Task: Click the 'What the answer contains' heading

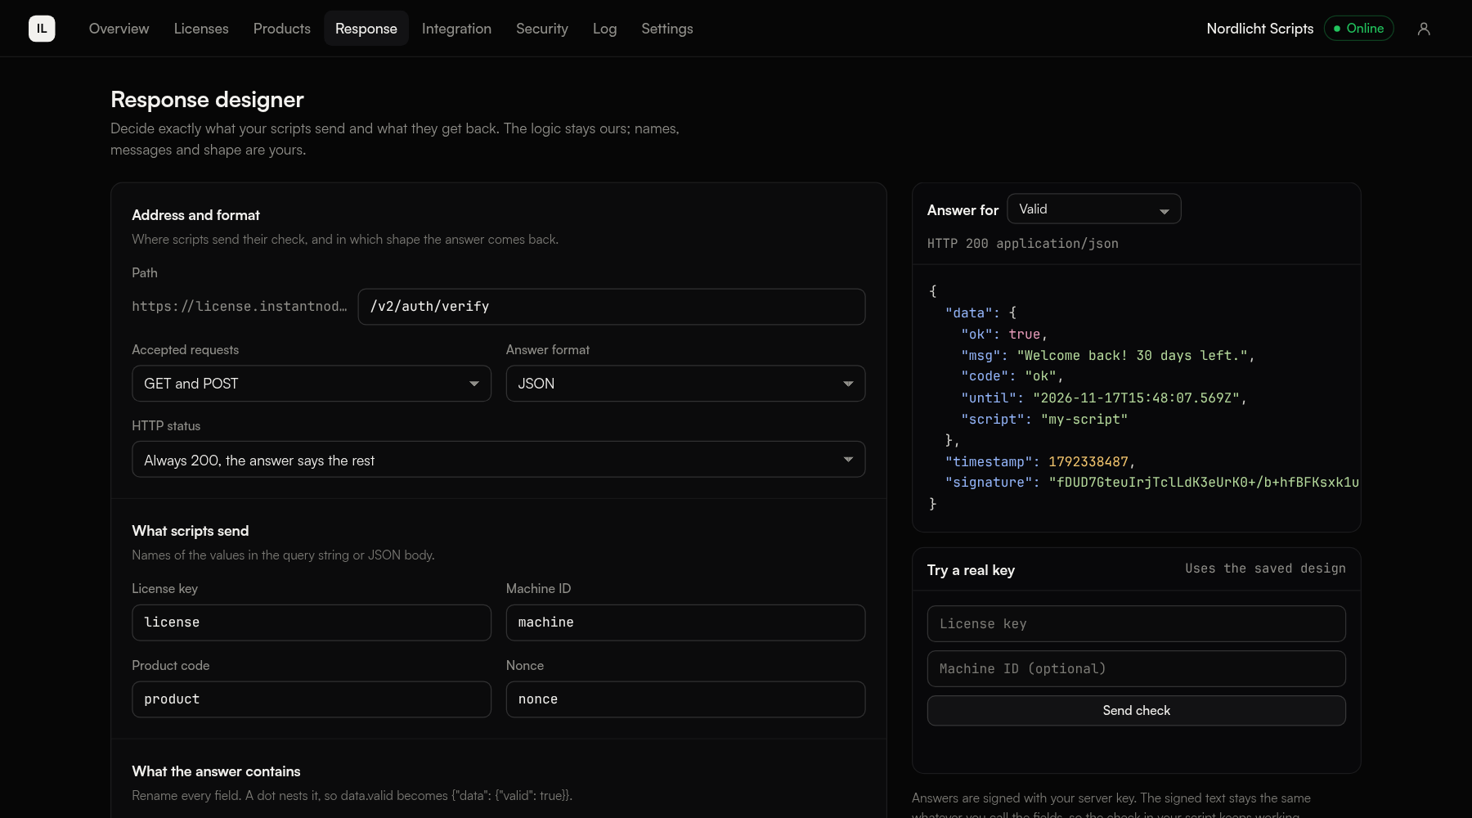Action: pos(216,771)
